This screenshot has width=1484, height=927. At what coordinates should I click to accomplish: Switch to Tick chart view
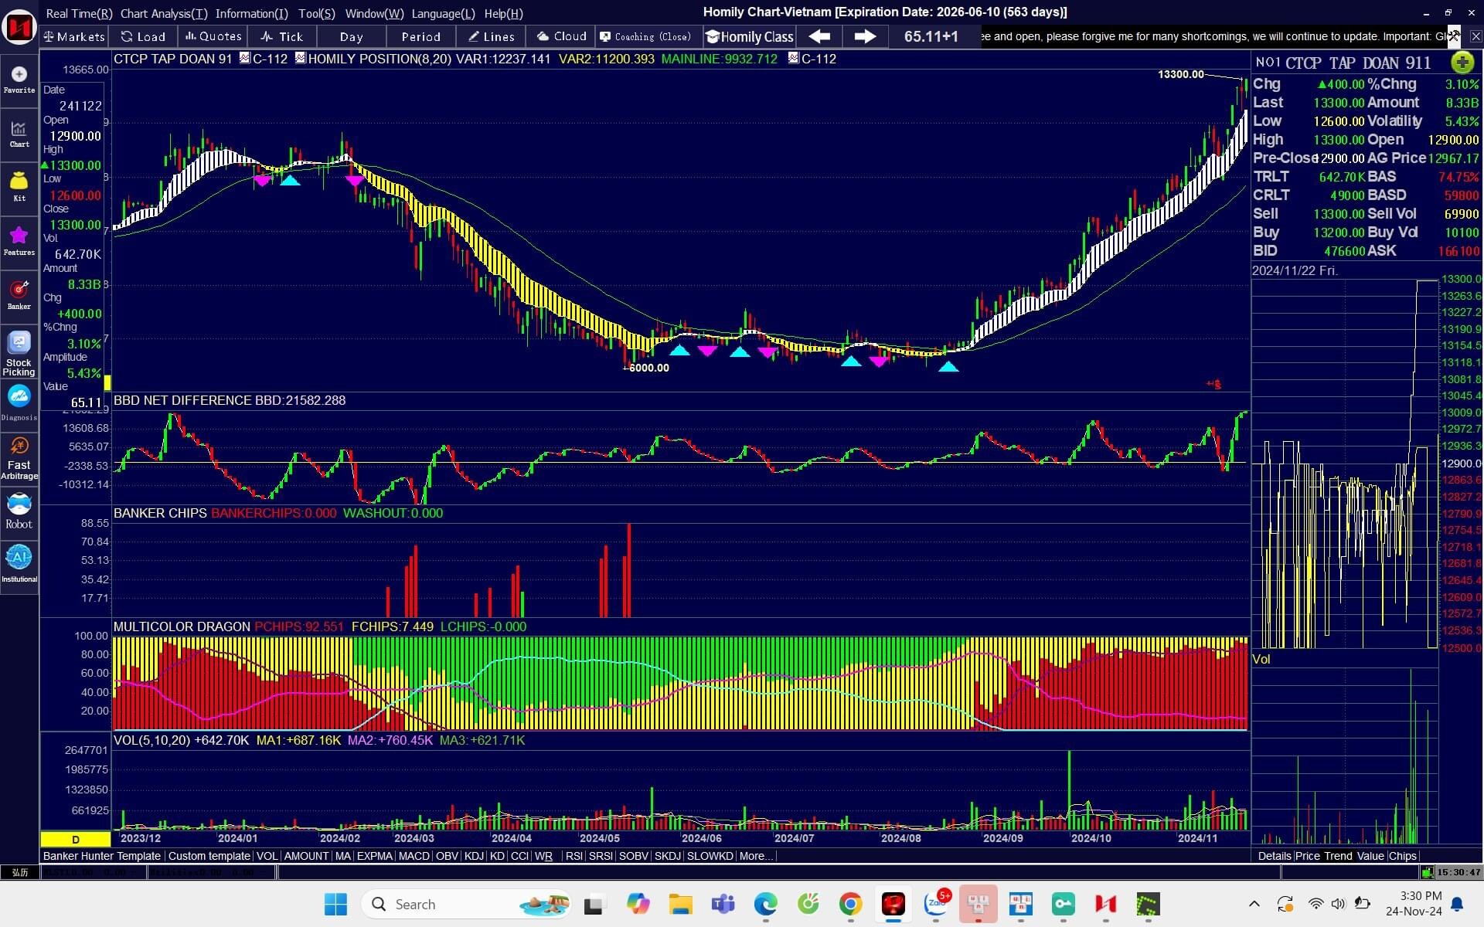pos(282,36)
